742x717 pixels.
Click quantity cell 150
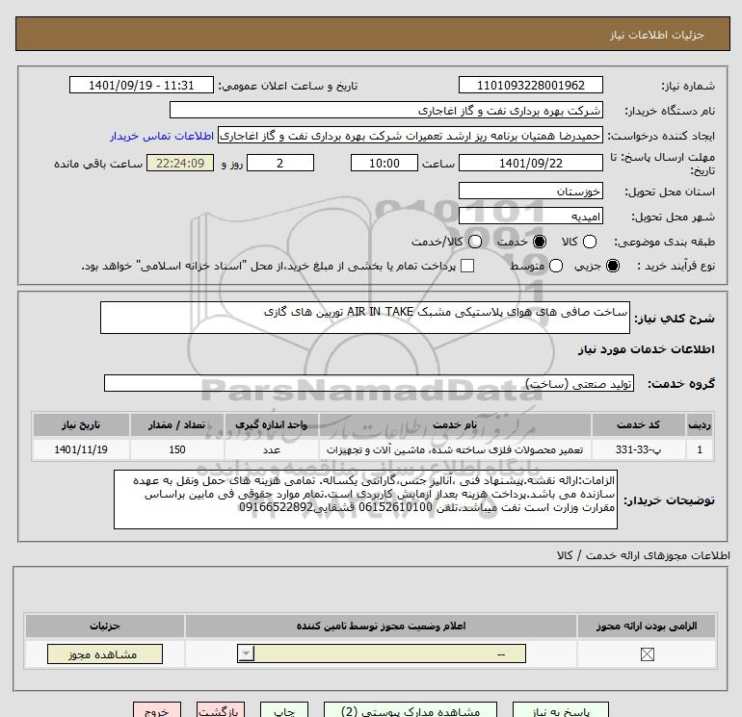[177, 449]
